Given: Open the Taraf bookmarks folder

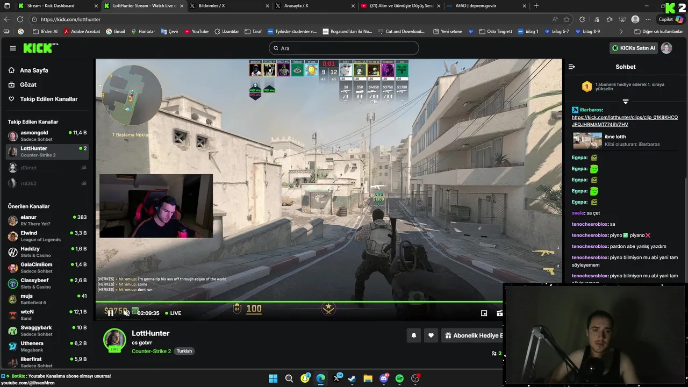Looking at the screenshot, I should coord(253,31).
